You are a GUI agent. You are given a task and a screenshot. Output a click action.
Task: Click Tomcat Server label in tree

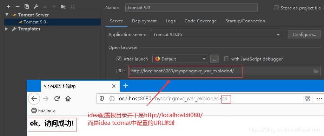click(x=33, y=15)
